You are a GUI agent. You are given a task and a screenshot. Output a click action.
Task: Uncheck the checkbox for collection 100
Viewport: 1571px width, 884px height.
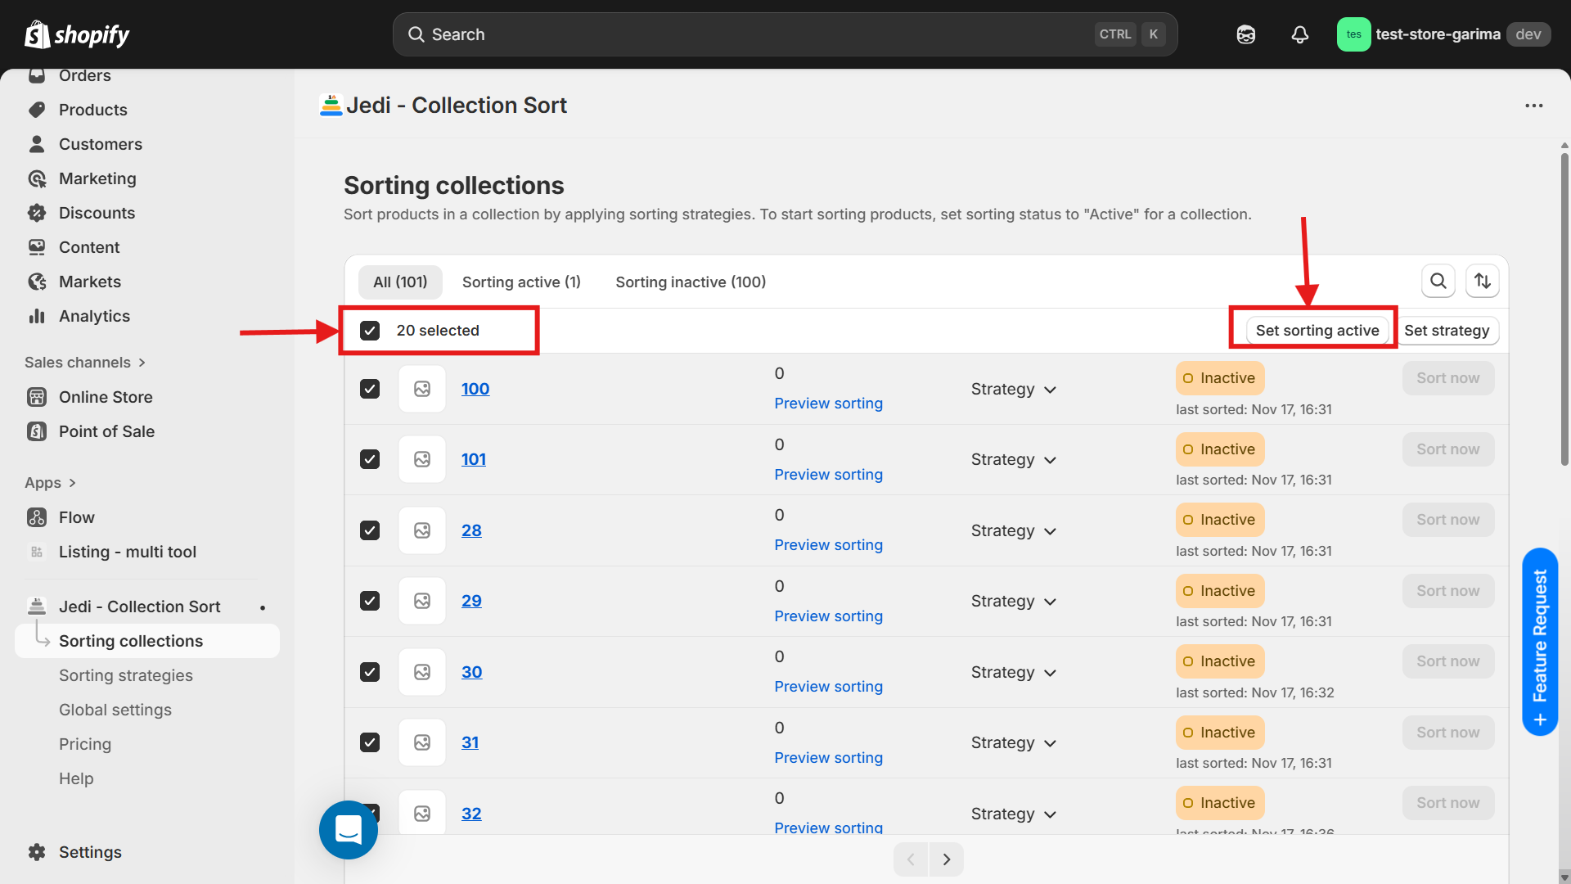click(370, 389)
